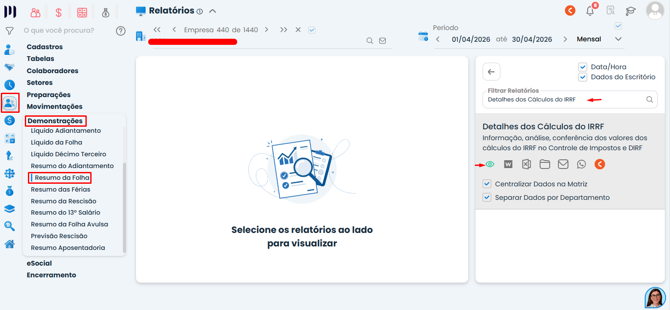Go to the first company with double left arrows
Viewport: 670px width, 310px height.
157,30
